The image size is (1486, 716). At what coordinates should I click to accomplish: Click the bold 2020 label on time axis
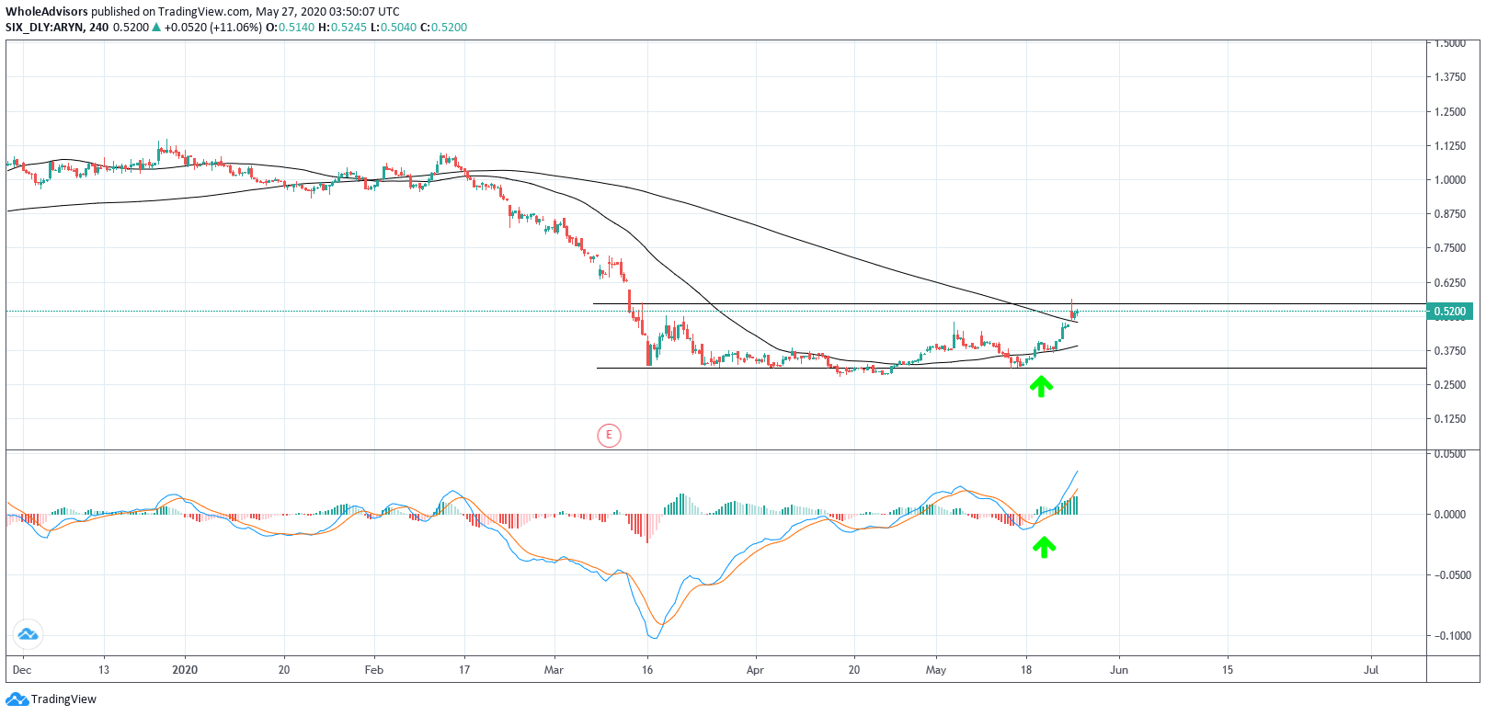click(x=185, y=670)
